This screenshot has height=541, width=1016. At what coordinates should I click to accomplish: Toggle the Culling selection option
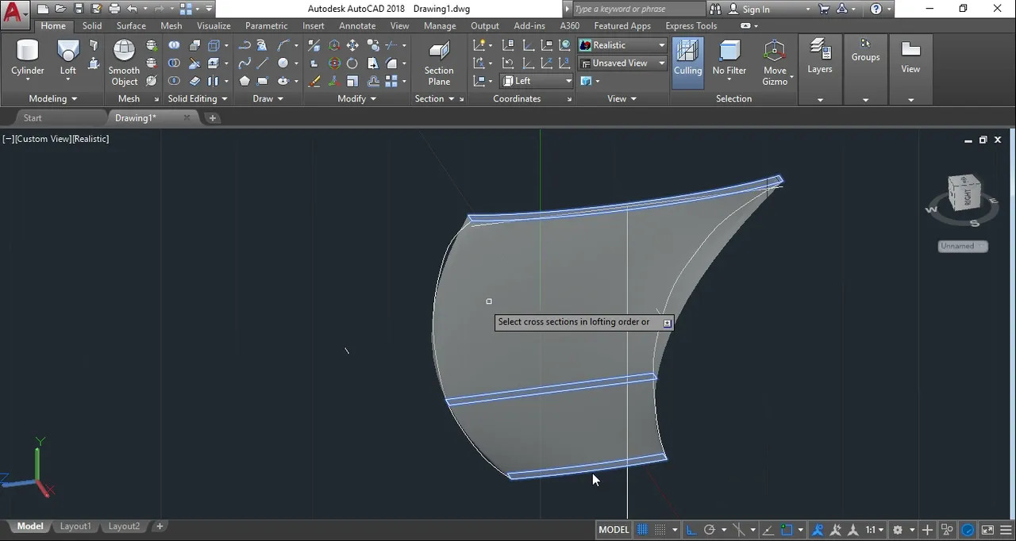tap(687, 62)
